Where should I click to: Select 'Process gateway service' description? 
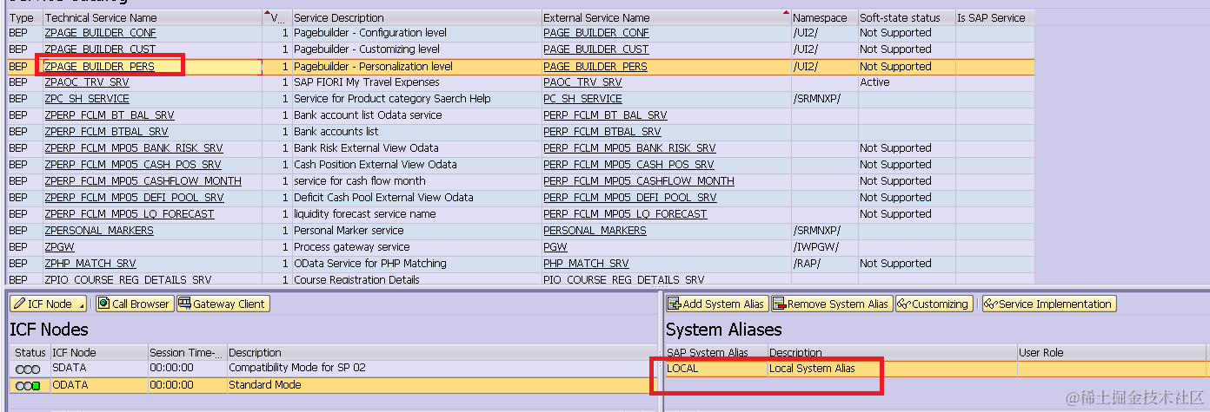(416, 247)
